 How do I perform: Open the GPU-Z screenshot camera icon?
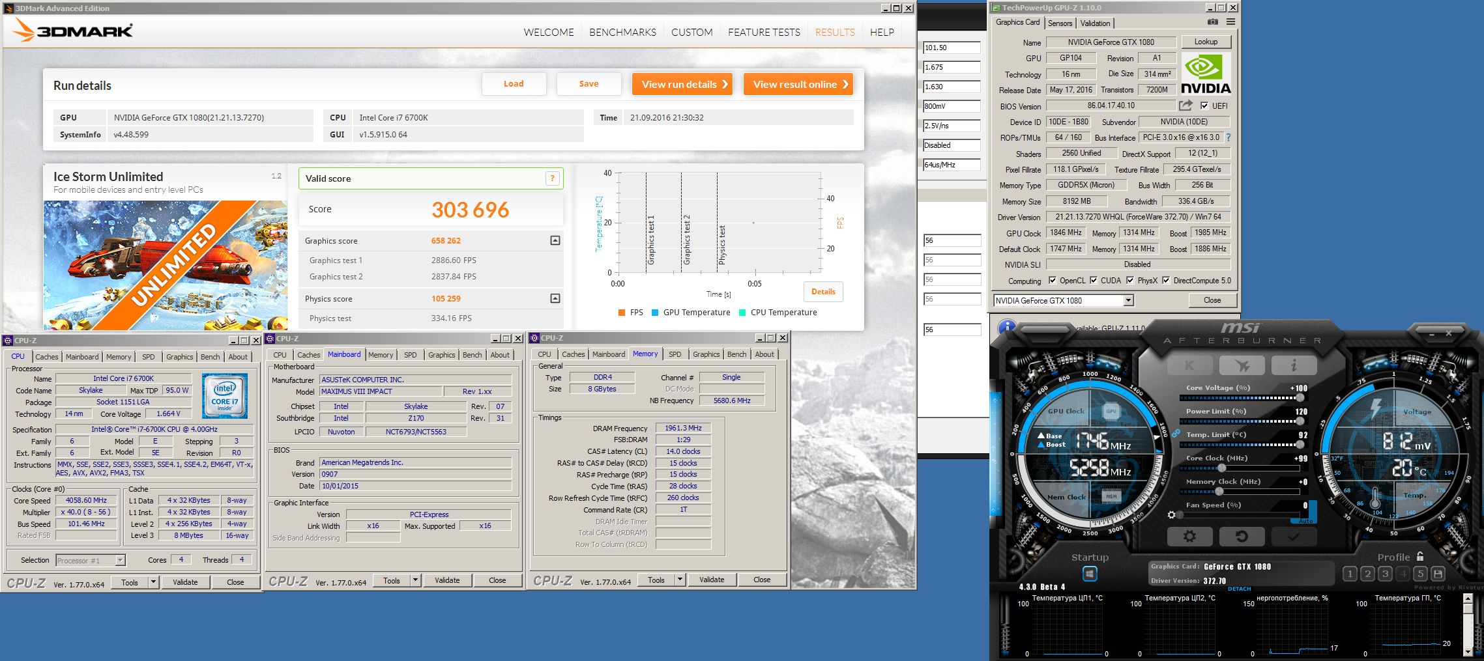click(x=1212, y=21)
